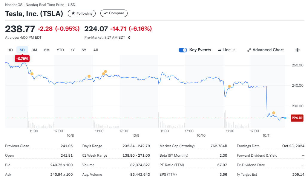Open the Line chart type dropdown
The width and height of the screenshot is (308, 179).
click(226, 50)
